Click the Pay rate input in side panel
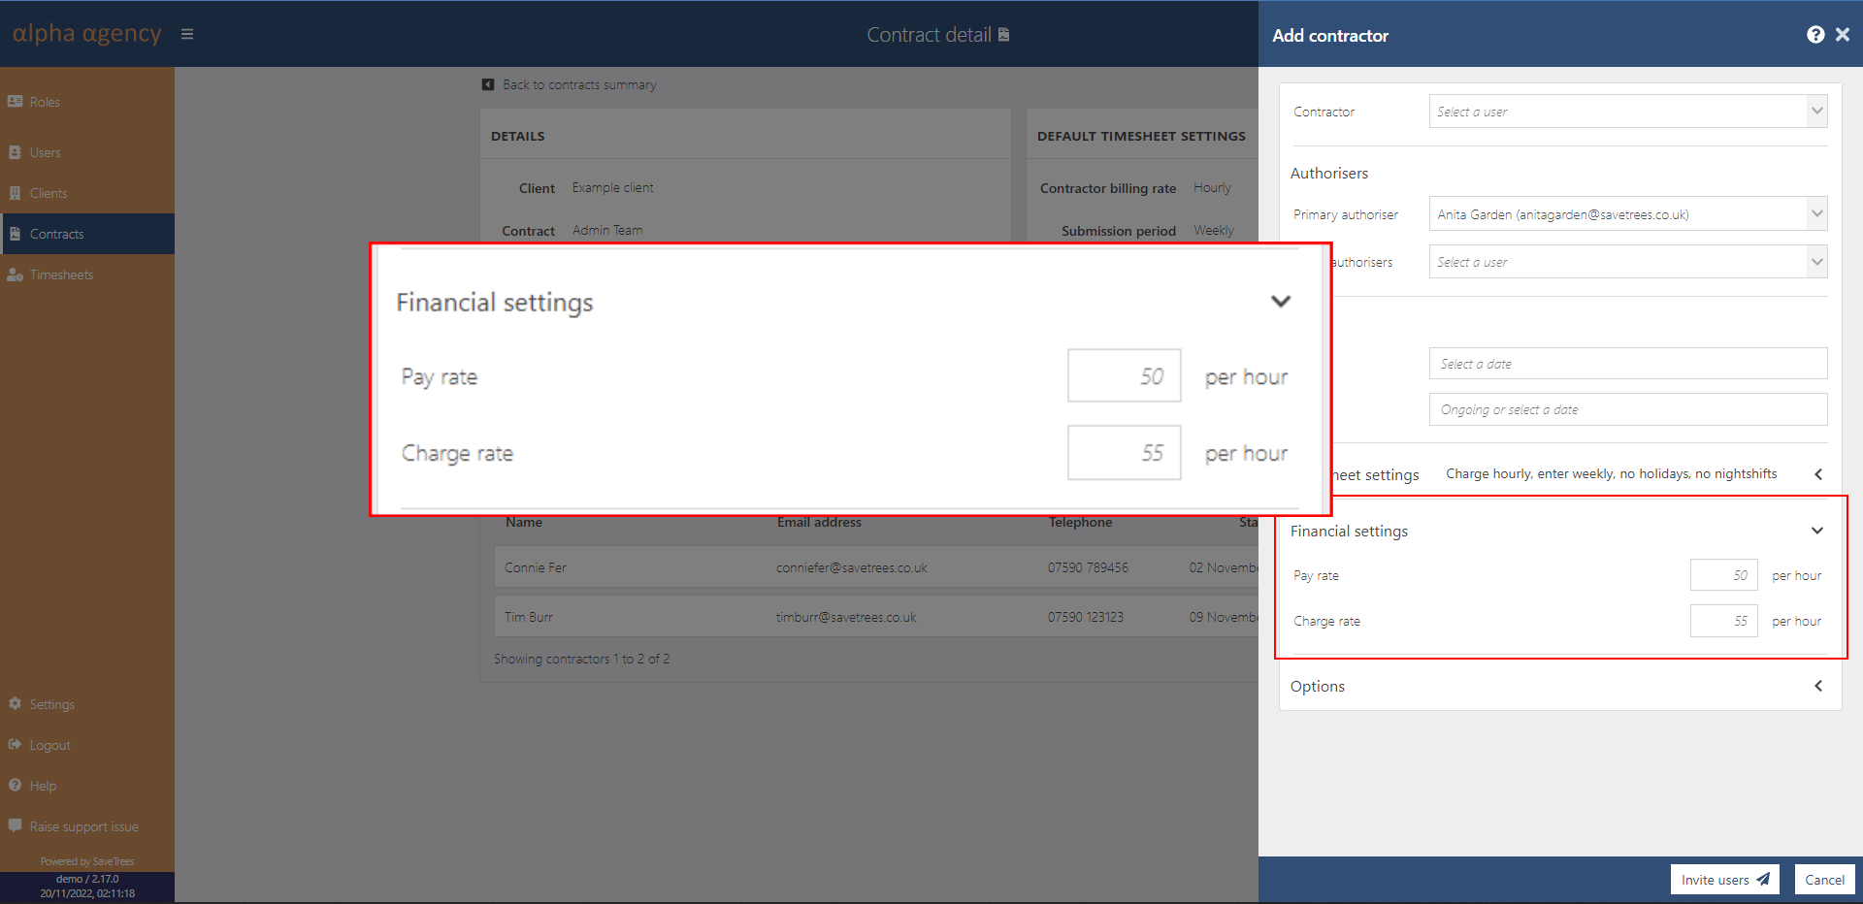The height and width of the screenshot is (904, 1863). (x=1723, y=575)
